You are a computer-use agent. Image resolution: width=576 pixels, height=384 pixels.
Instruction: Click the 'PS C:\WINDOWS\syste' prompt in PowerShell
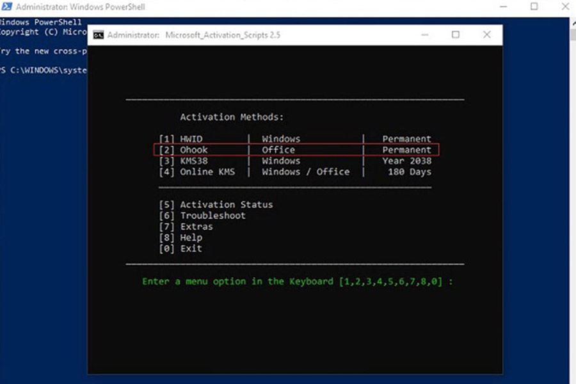click(44, 70)
